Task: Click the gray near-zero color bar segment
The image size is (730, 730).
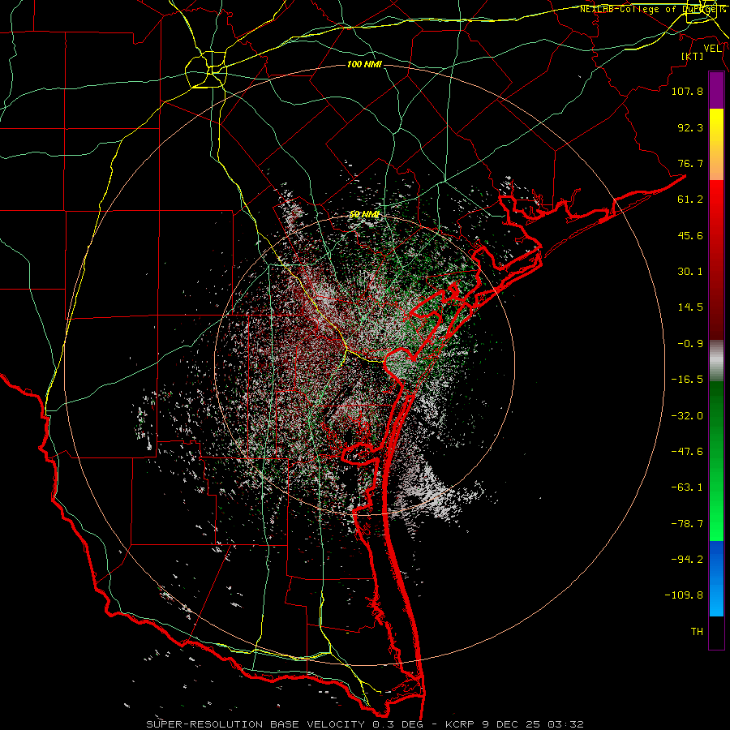Action: click(716, 361)
